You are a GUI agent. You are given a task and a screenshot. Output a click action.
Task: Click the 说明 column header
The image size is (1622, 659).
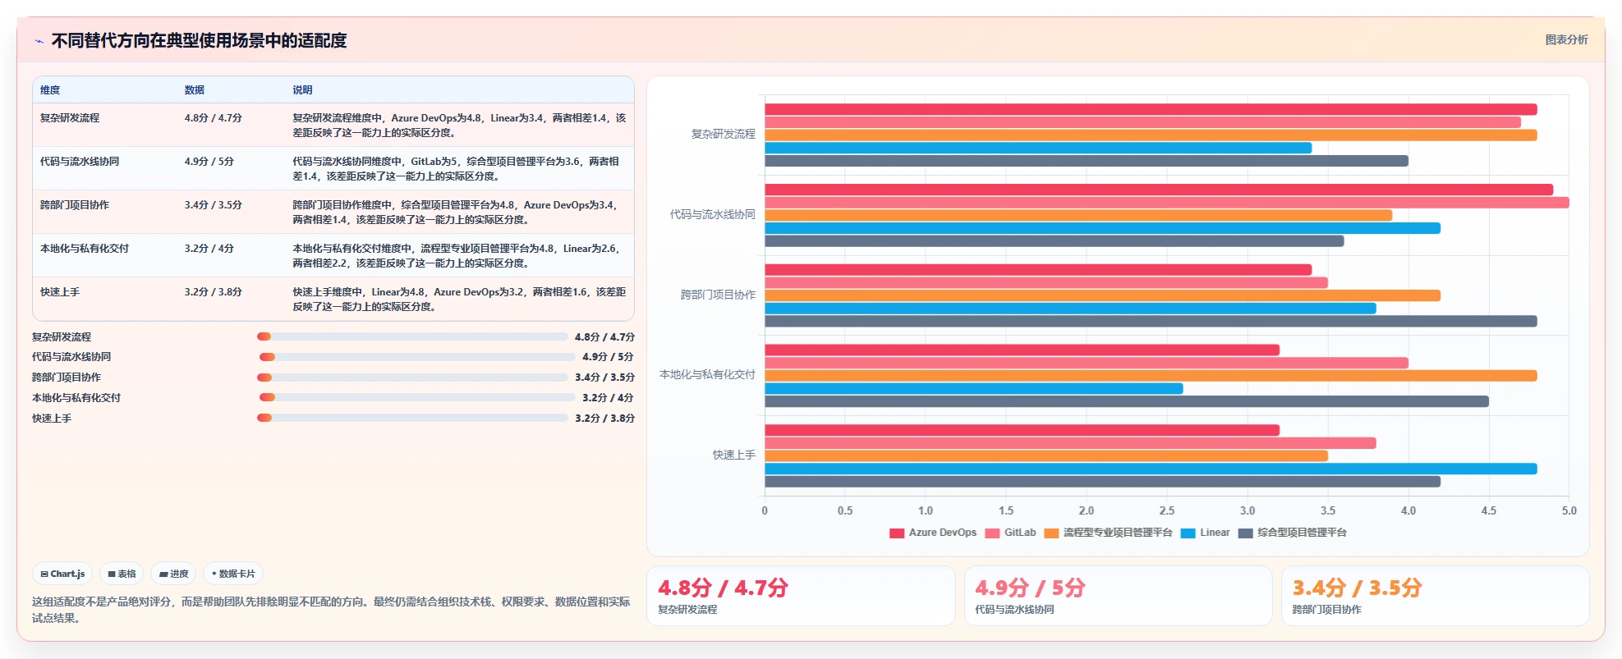tap(303, 90)
